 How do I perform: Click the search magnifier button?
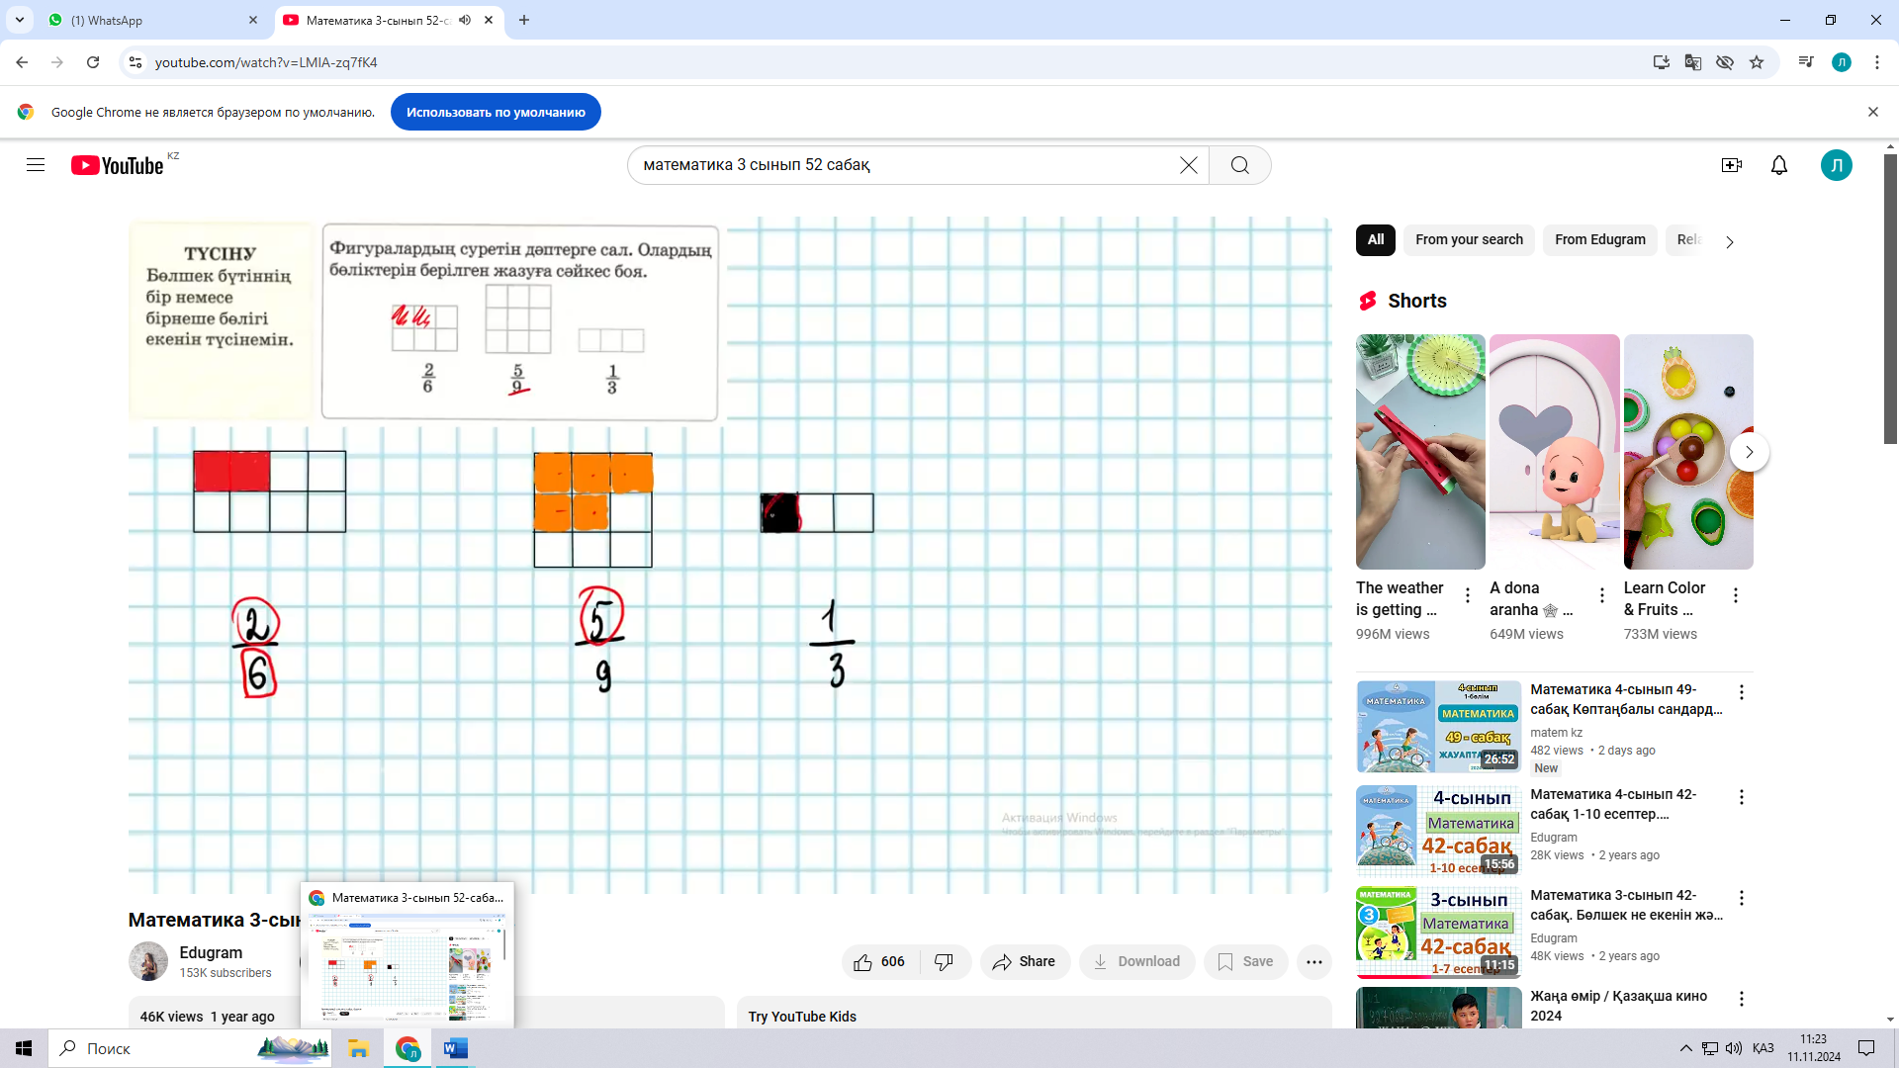1239,165
